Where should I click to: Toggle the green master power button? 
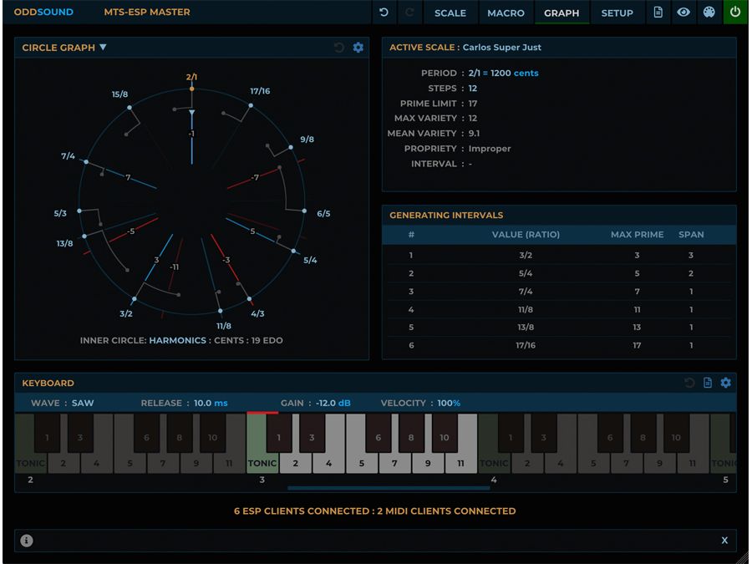[x=735, y=13]
